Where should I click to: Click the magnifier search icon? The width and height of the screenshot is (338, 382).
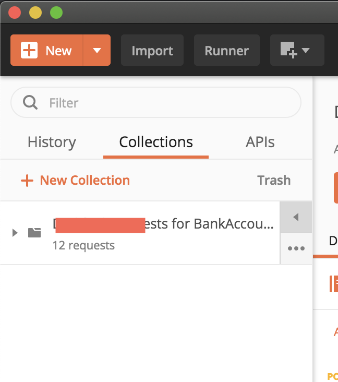click(x=30, y=102)
